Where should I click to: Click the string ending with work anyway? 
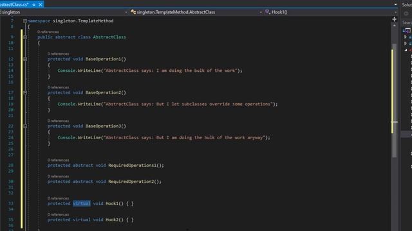[x=184, y=137]
